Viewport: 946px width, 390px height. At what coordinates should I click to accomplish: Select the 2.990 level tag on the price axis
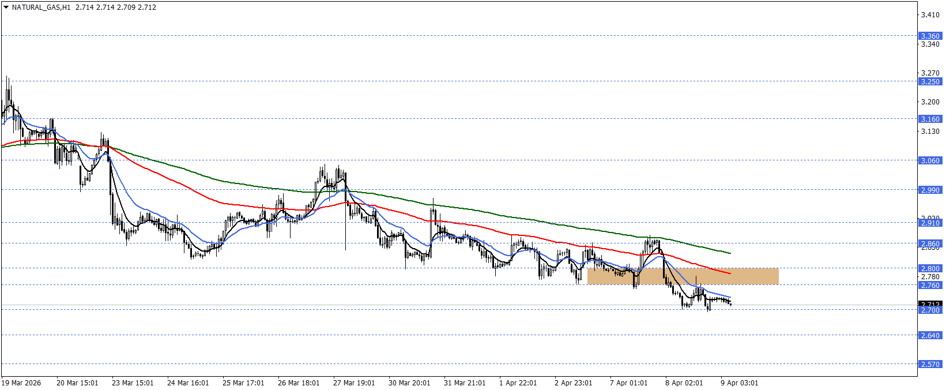[929, 190]
